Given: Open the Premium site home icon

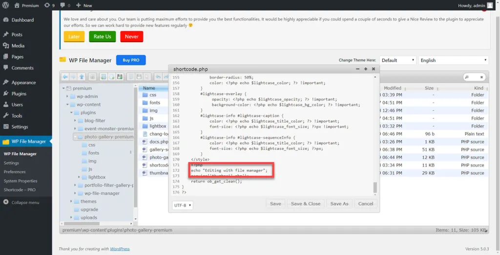Looking at the screenshot, I should (17, 5).
